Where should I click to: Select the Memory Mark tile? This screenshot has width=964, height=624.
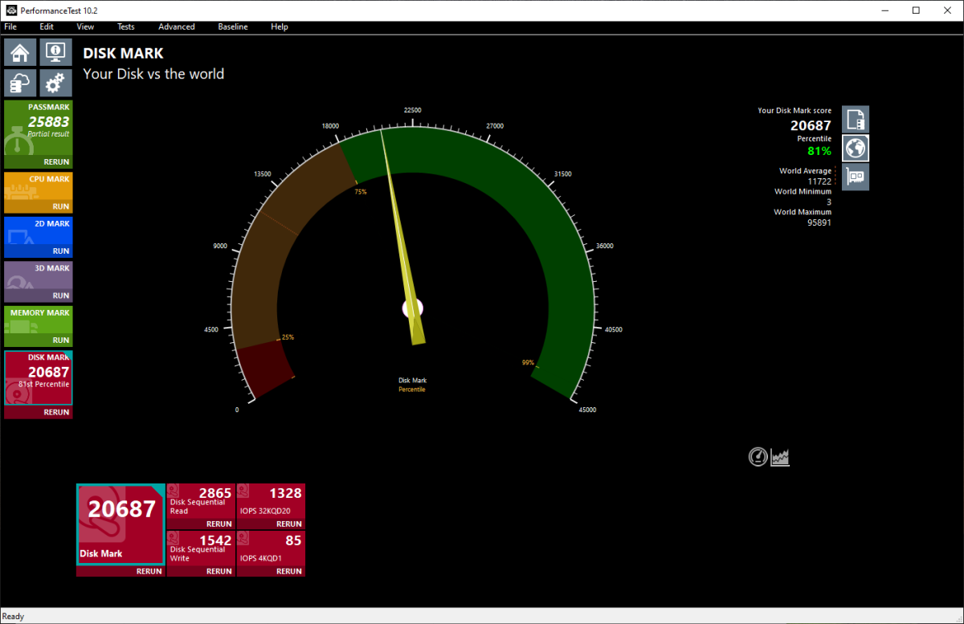(x=39, y=321)
